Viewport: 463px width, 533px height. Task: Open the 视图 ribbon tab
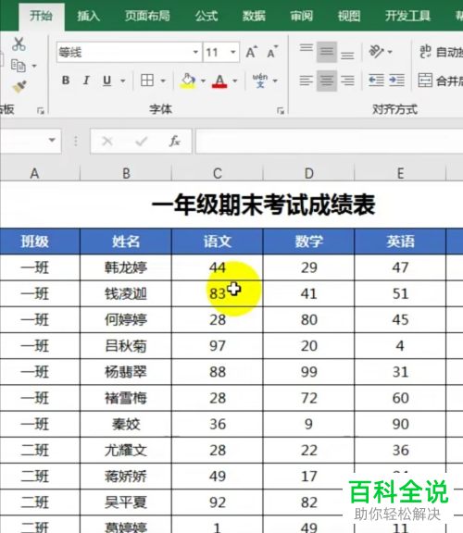coord(349,16)
